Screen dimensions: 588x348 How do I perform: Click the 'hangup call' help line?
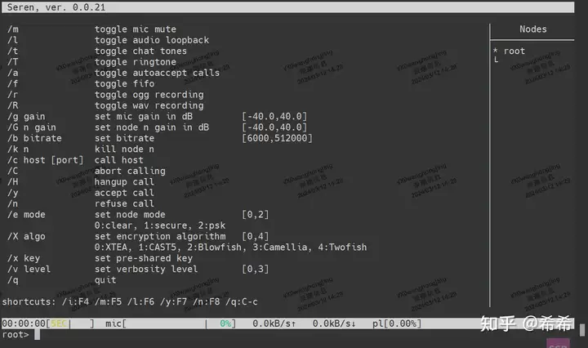point(124,182)
